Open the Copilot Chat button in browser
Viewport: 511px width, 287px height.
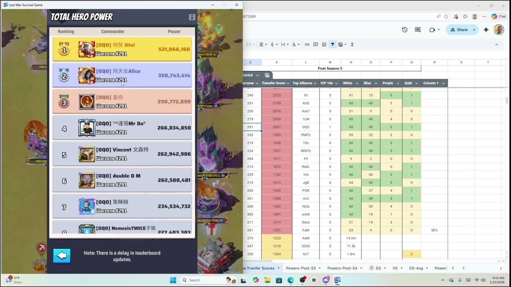499,17
